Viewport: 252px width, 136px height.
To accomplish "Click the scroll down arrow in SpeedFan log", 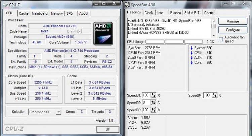I will click(214, 35).
